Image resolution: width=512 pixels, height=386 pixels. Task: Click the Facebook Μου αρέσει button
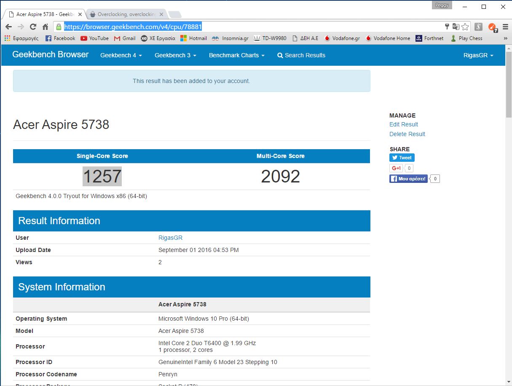(408, 179)
